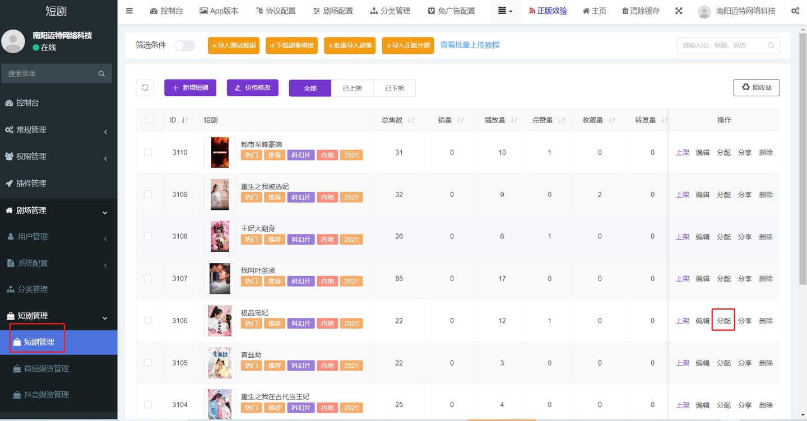The height and width of the screenshot is (421, 807).
Task: Sort by 收藏量 column arrows
Action: [612, 120]
